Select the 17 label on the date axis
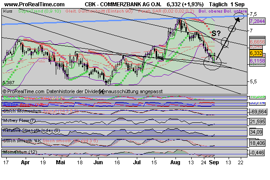270x180 pixels. click(6, 162)
